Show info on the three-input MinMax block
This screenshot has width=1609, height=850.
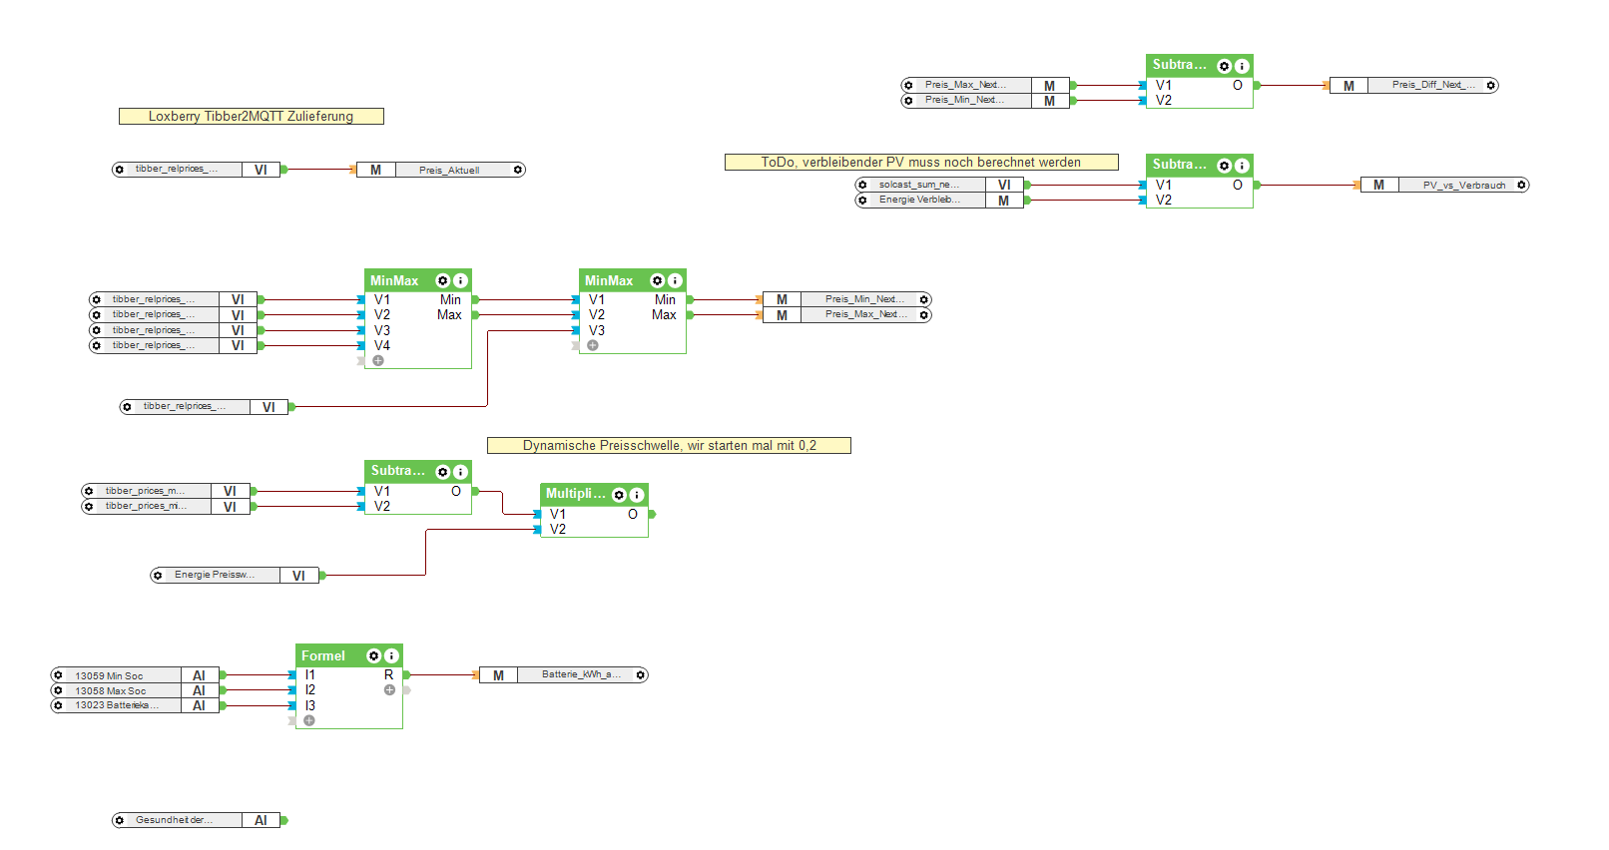click(675, 281)
